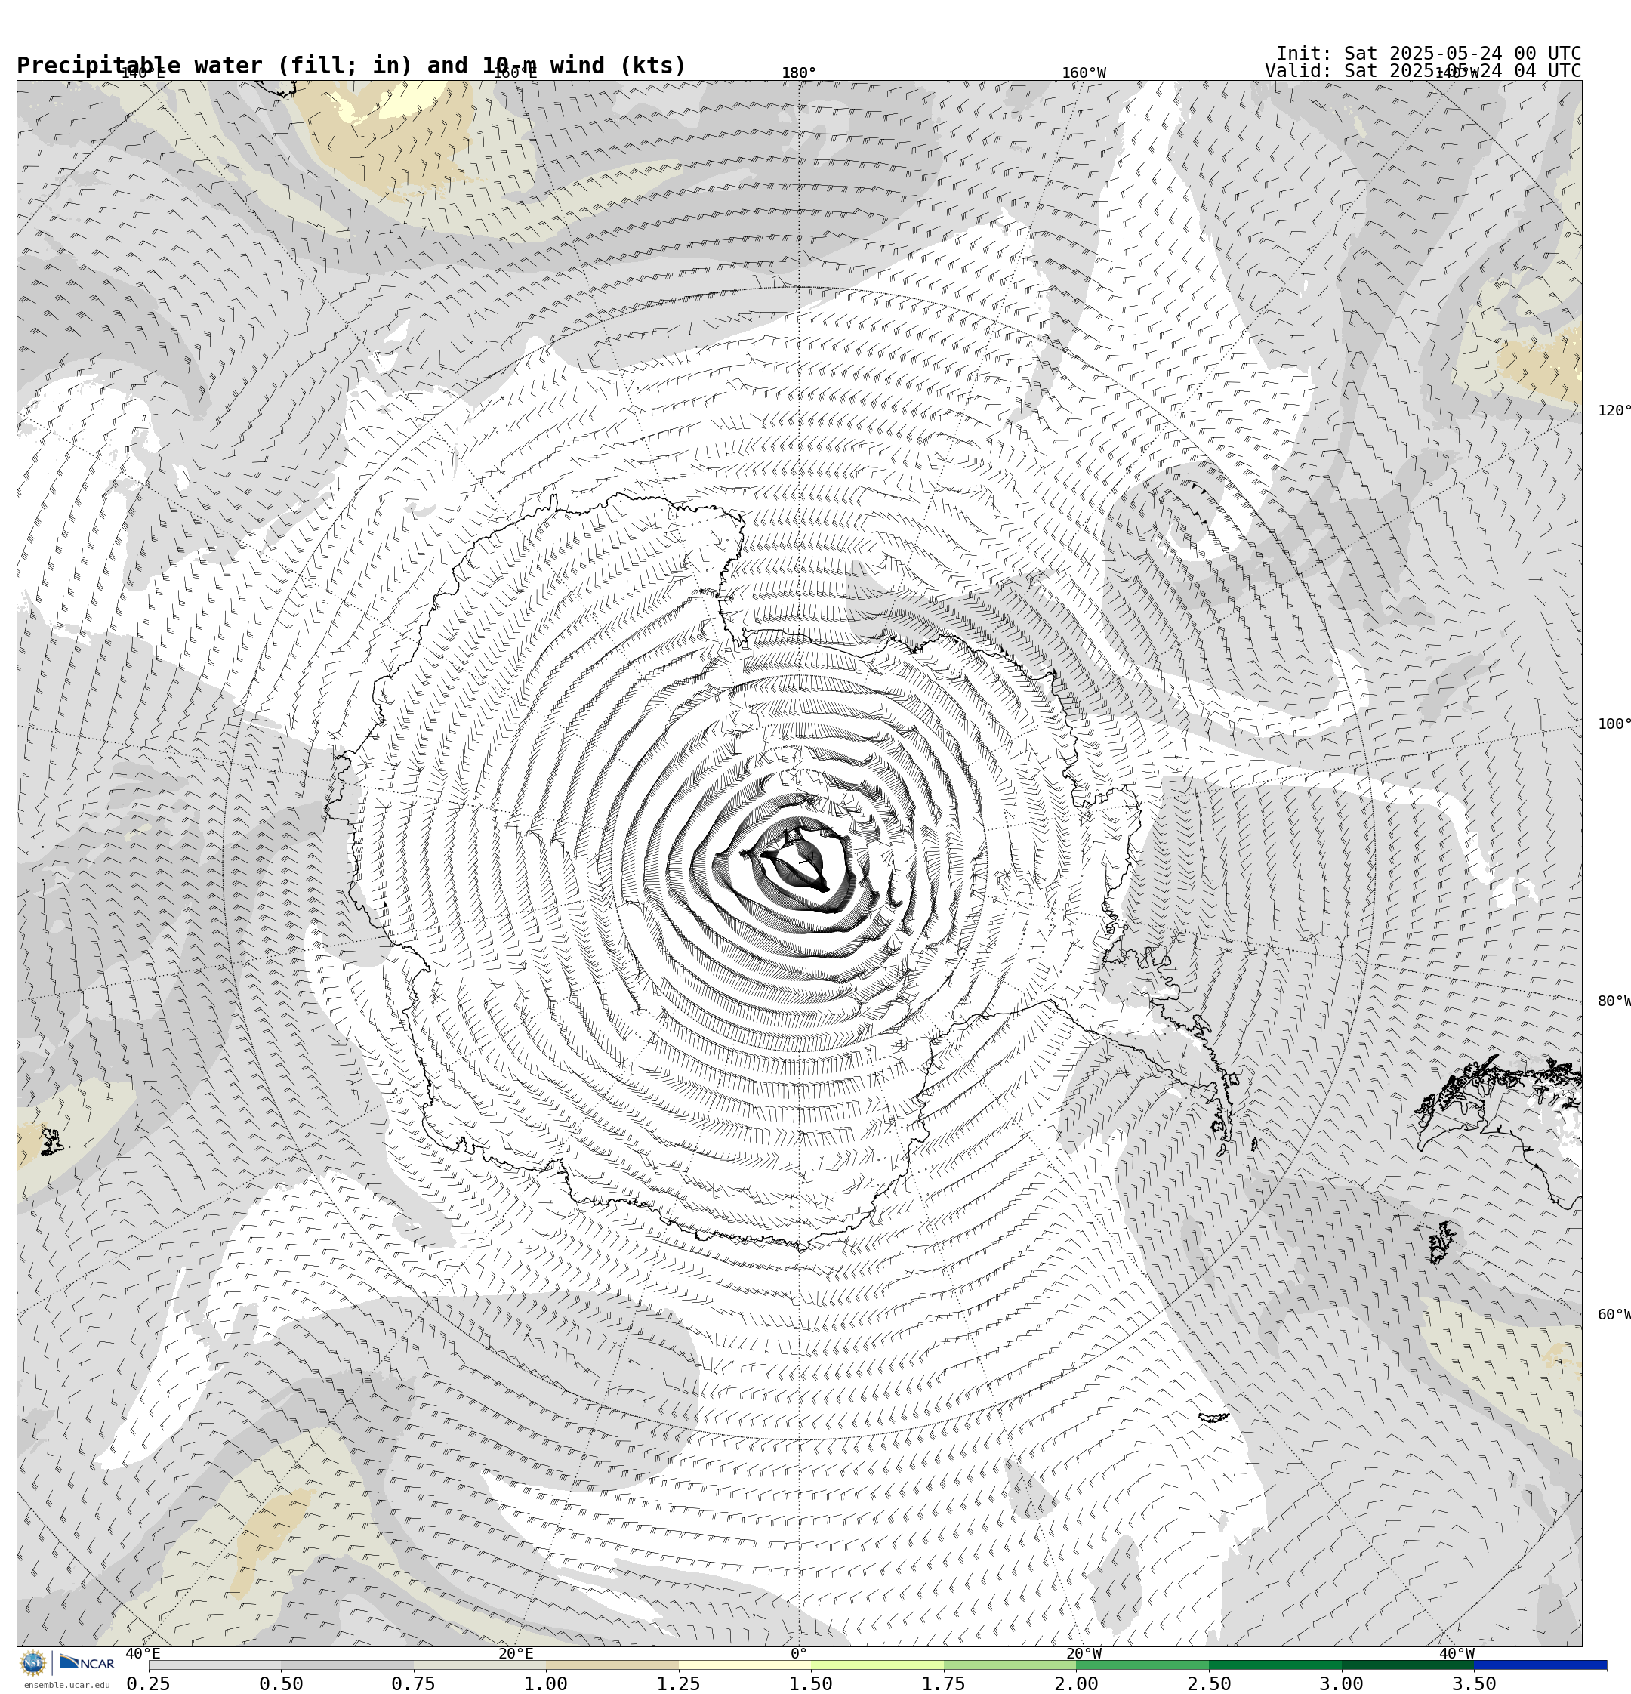
Task: Click the 60°W longitude label on right edge
Action: pyautogui.click(x=1614, y=1316)
